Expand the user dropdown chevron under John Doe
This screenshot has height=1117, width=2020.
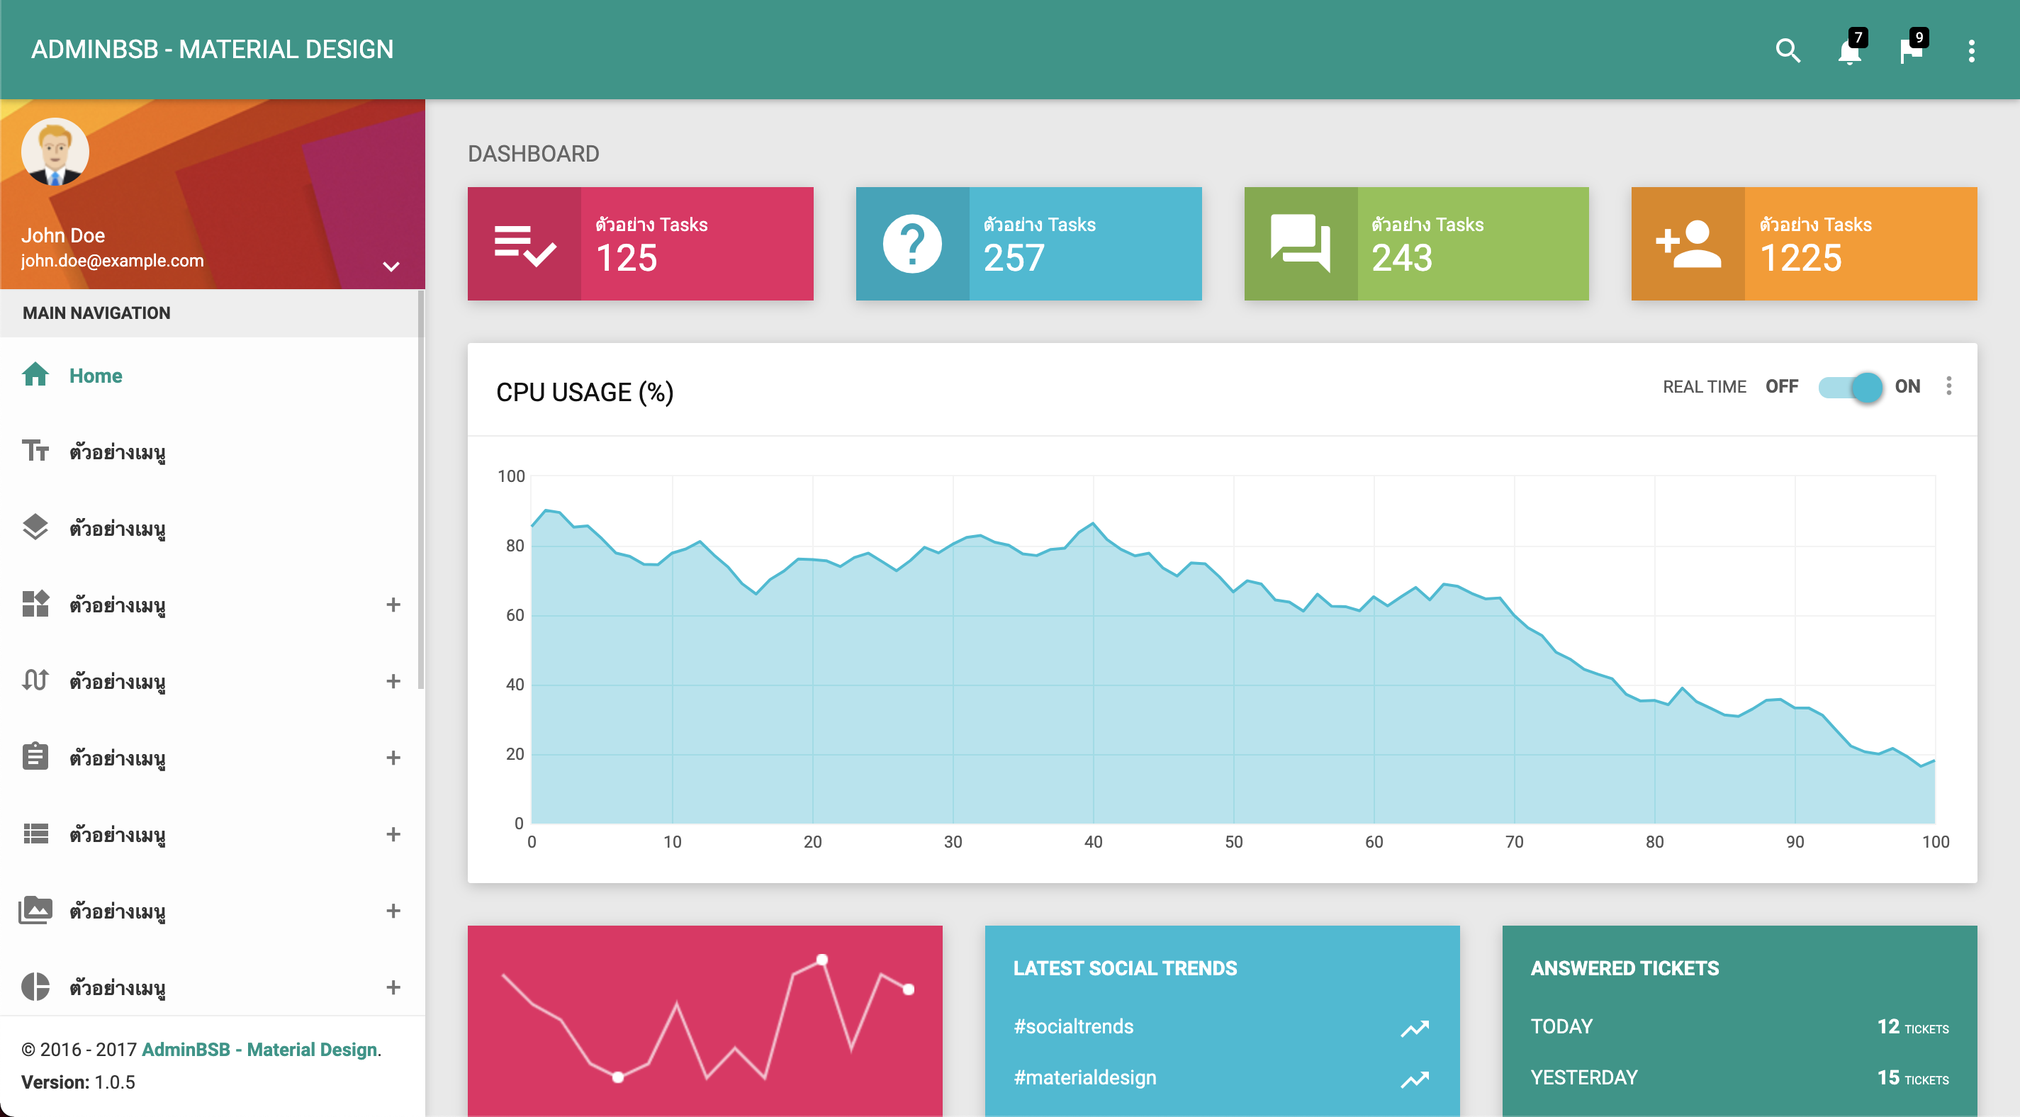391,266
